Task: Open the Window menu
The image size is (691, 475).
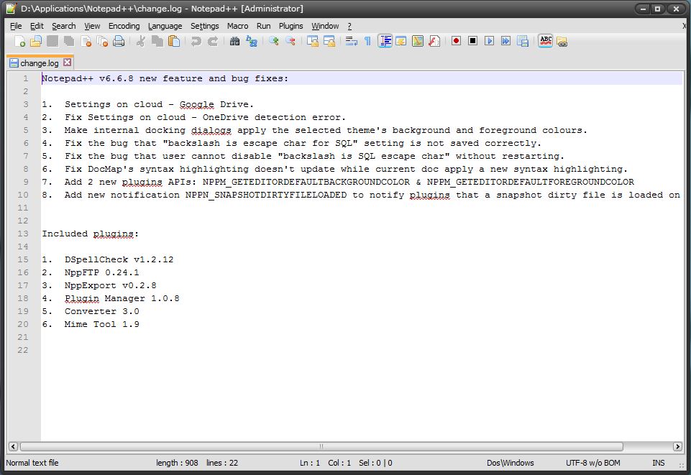Action: click(325, 26)
